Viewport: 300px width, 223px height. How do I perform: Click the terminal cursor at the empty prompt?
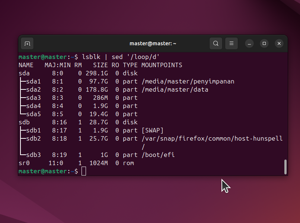(84, 171)
